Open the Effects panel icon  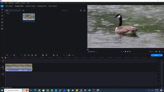(x=2, y=19)
